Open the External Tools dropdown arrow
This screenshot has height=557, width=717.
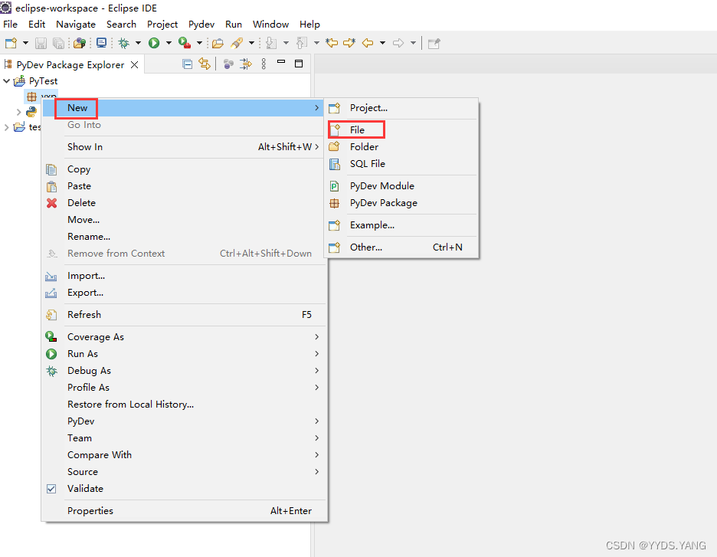[x=199, y=43]
